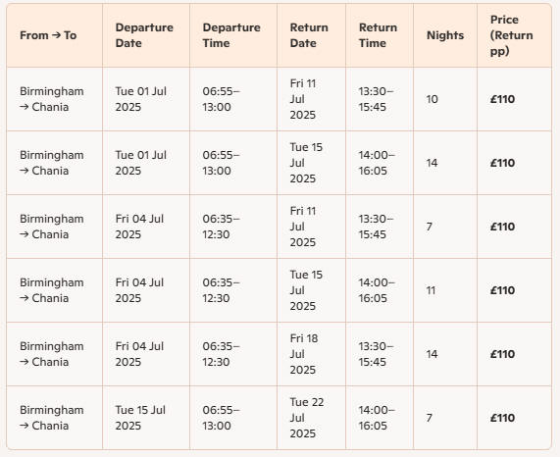The height and width of the screenshot is (457, 560).
Task: Select the £110 price for the 10-night trip
Action: (502, 99)
